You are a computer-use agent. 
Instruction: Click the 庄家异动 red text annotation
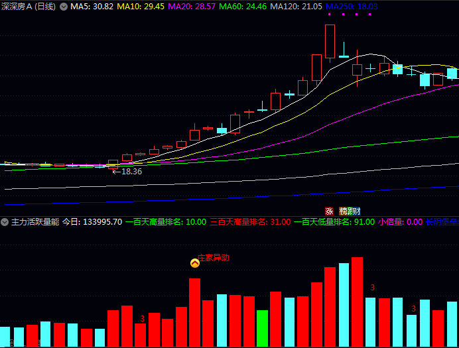(x=214, y=258)
